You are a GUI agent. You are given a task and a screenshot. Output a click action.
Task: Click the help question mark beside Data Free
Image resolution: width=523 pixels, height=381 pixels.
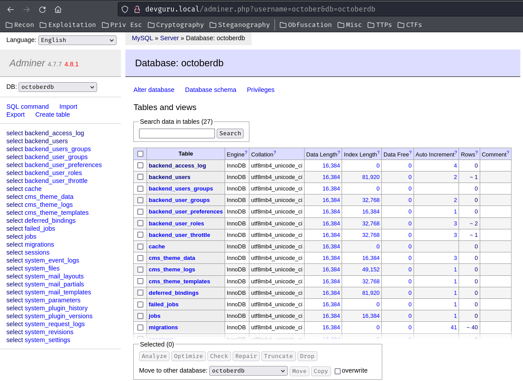[410, 152]
